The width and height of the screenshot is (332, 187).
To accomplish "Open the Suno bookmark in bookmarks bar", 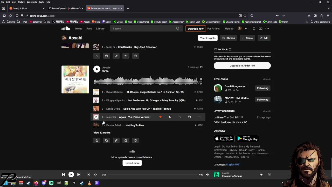I will 96,22.
